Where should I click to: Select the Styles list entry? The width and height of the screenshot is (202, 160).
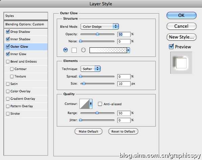coord(26,16)
